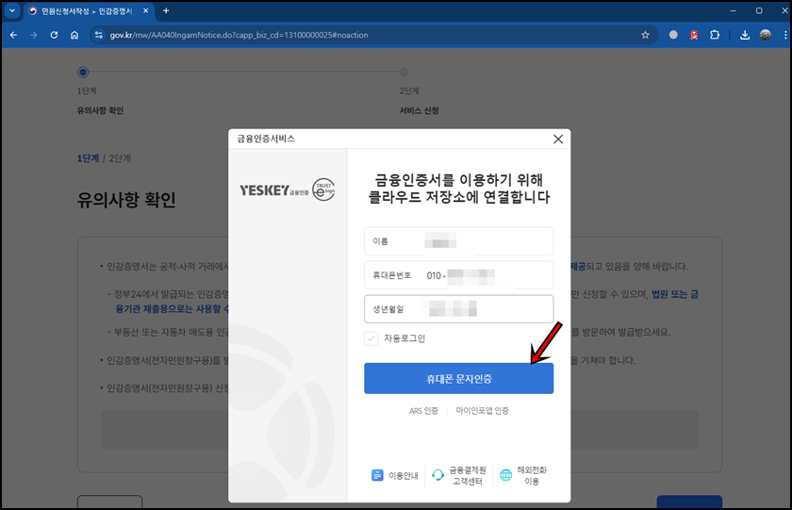This screenshot has height=510, width=792.
Task: Close the 민원신청서작성 browser tab
Action: (145, 10)
